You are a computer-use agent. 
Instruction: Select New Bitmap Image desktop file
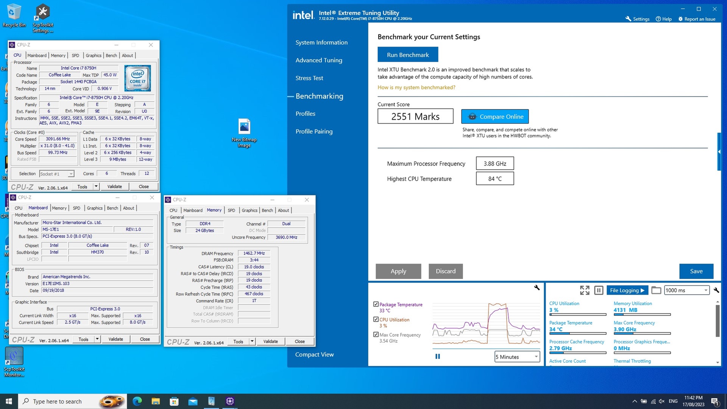(x=244, y=133)
